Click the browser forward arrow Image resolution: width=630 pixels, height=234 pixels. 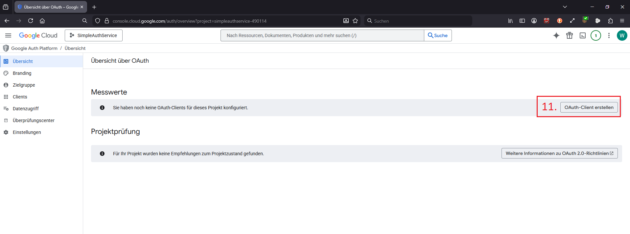[x=19, y=21]
